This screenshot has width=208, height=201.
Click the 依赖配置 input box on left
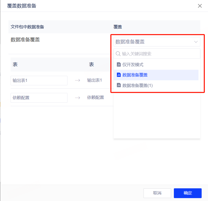coord(39,98)
